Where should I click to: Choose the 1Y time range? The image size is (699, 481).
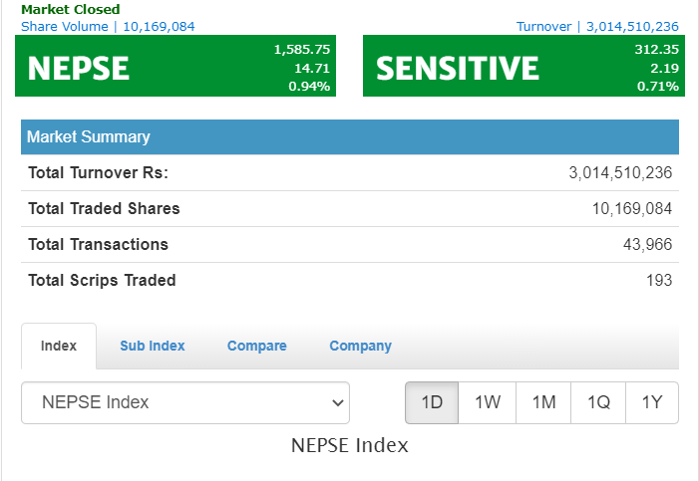click(651, 402)
